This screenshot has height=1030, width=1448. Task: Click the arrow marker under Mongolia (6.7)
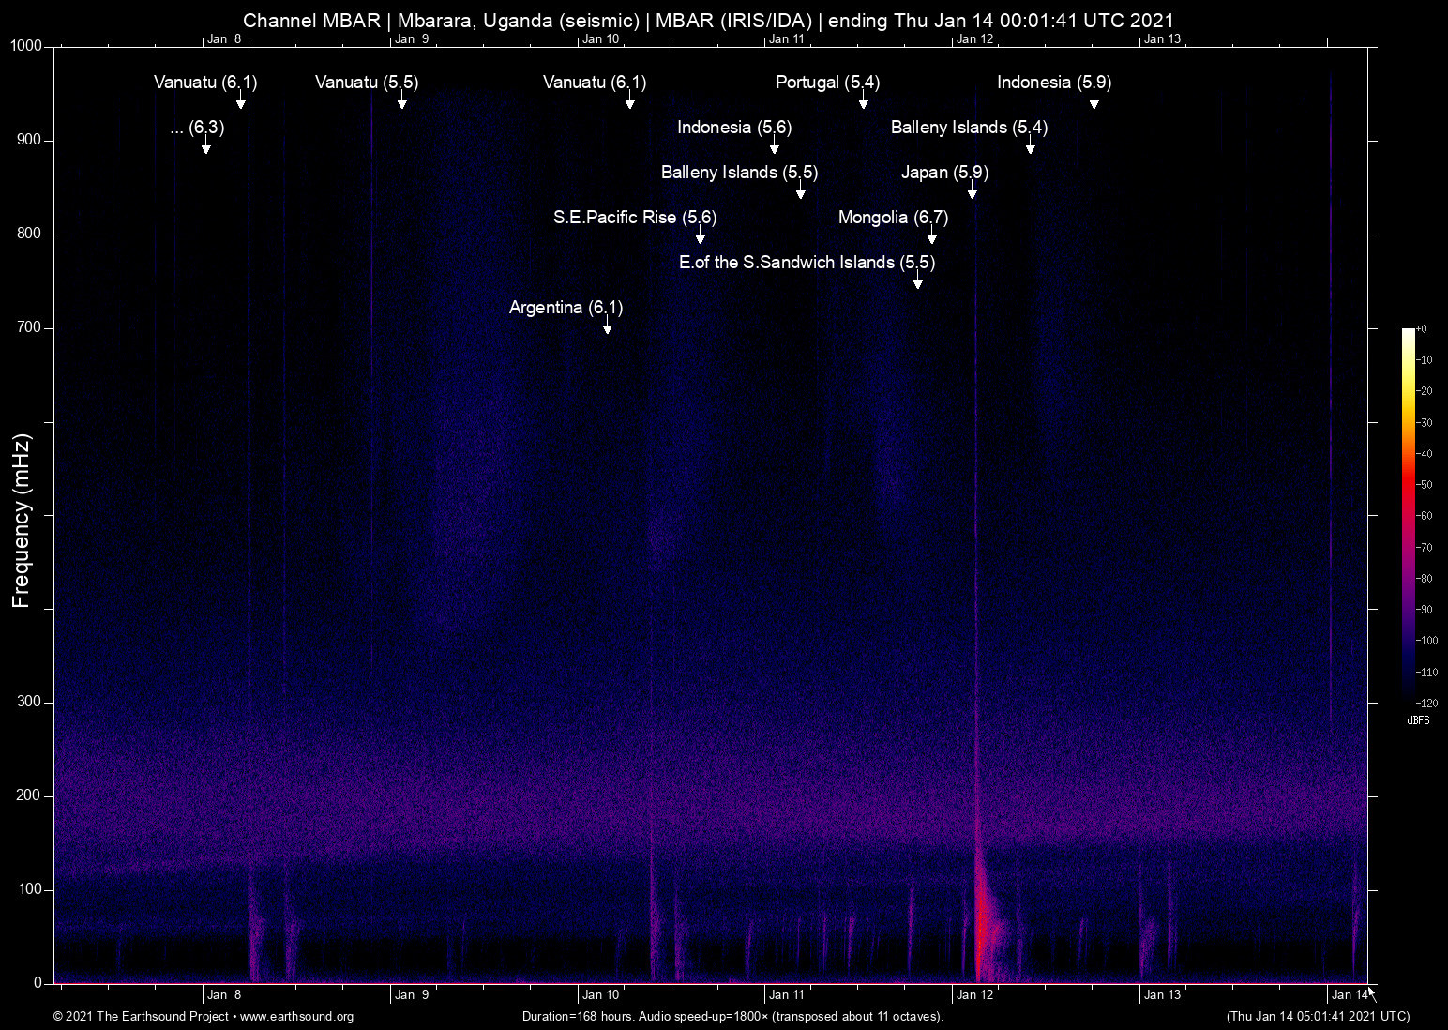pos(931,237)
